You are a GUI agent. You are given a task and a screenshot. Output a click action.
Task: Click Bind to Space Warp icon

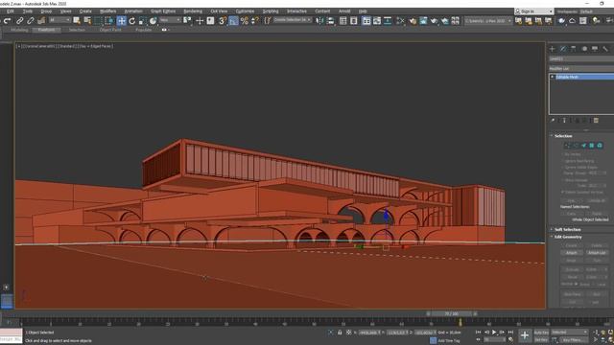point(41,21)
